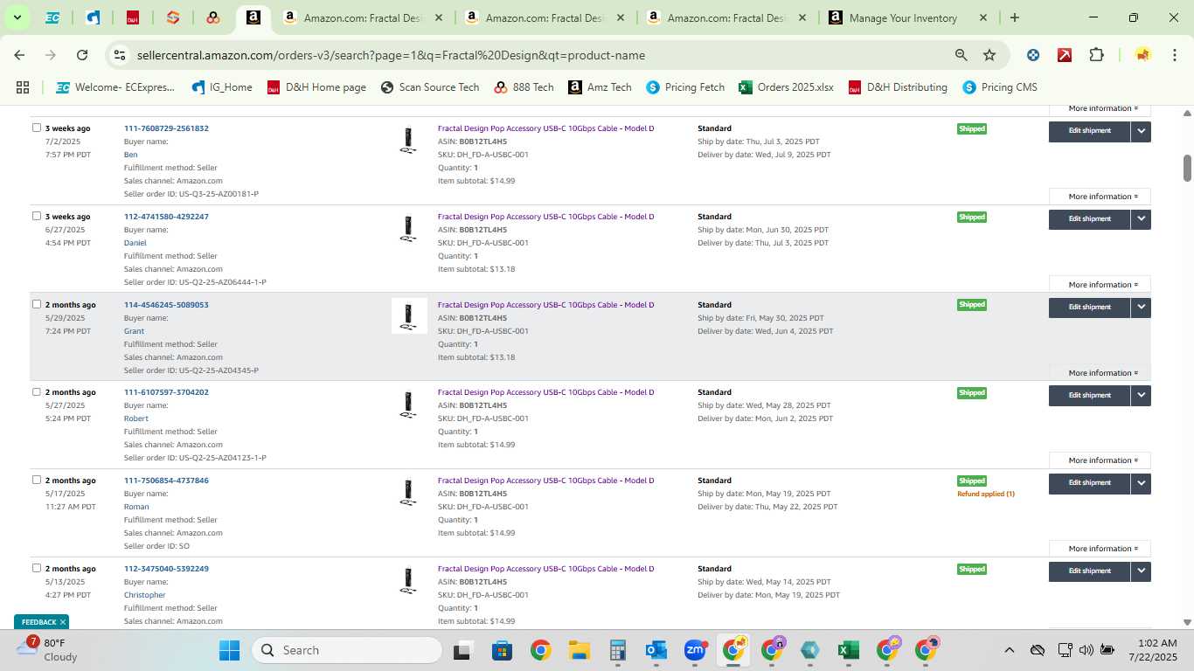Bookmark this page with star icon
This screenshot has width=1194, height=671.
[989, 55]
